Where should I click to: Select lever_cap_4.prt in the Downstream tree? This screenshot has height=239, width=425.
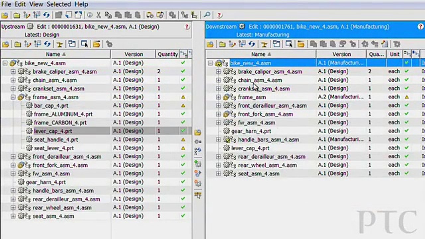pos(250,148)
